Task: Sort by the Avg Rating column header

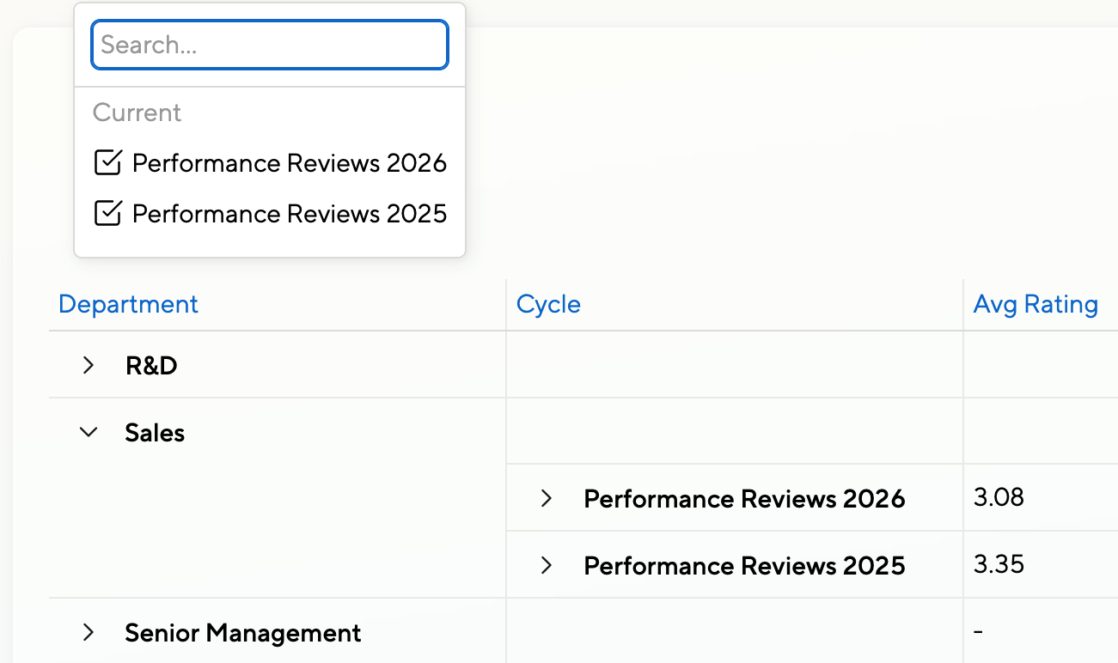Action: pos(1036,305)
